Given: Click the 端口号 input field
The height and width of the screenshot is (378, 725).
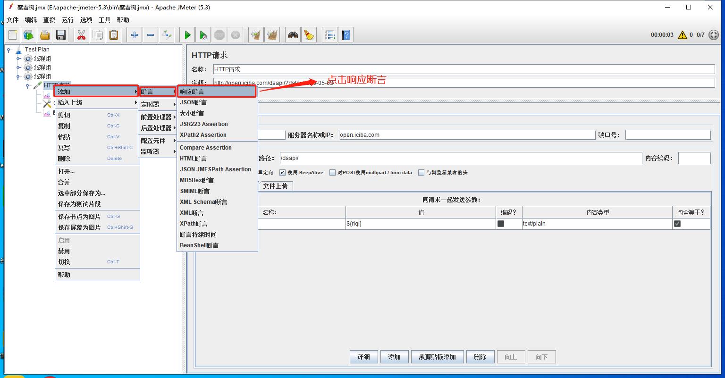Looking at the screenshot, I should pyautogui.click(x=668, y=135).
